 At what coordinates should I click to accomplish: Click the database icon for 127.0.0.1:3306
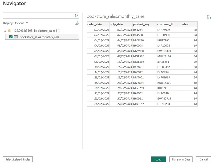pyautogui.click(x=10, y=31)
